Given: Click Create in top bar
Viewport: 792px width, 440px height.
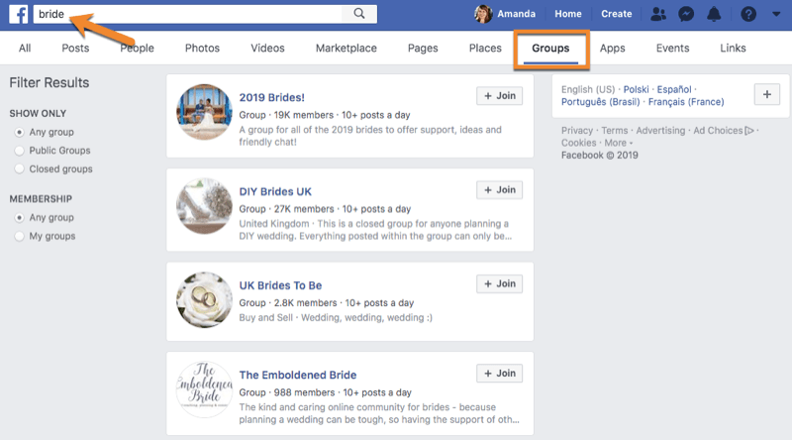Looking at the screenshot, I should tap(616, 14).
